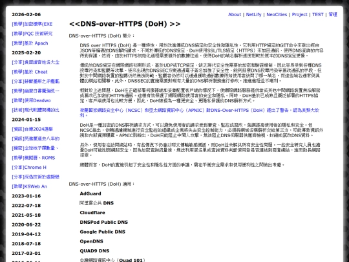The width and height of the screenshot is (349, 262).
Task: Expand the 2018-07-18 date group
Action: [26, 244]
